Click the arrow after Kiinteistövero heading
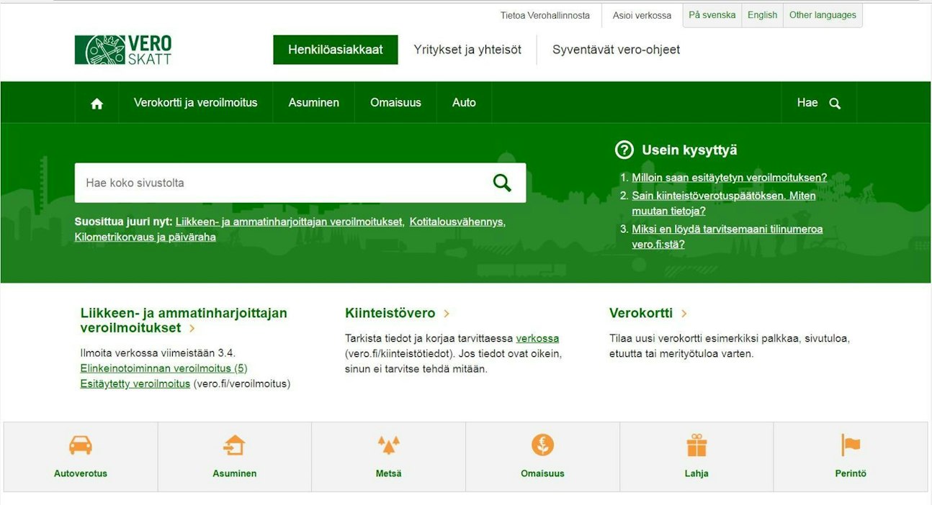Viewport: 932px width, 505px height. pyautogui.click(x=447, y=314)
